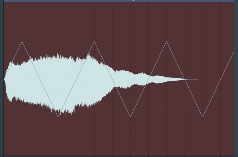This screenshot has height=157, width=238.
Task: Click the third peak of the triangle automation line
Action: coord(166,42)
